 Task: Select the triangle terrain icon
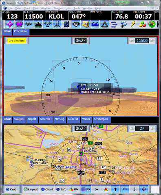[104, 24]
